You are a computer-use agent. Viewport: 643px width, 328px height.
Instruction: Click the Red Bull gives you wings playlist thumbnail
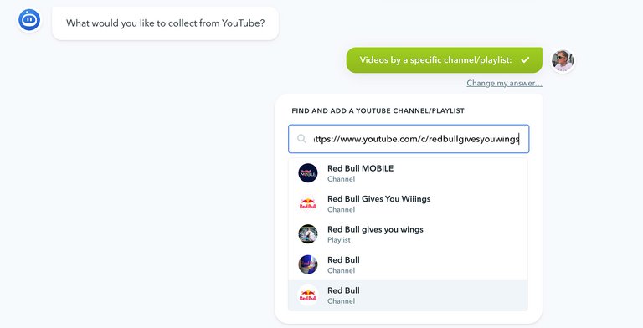pyautogui.click(x=308, y=234)
